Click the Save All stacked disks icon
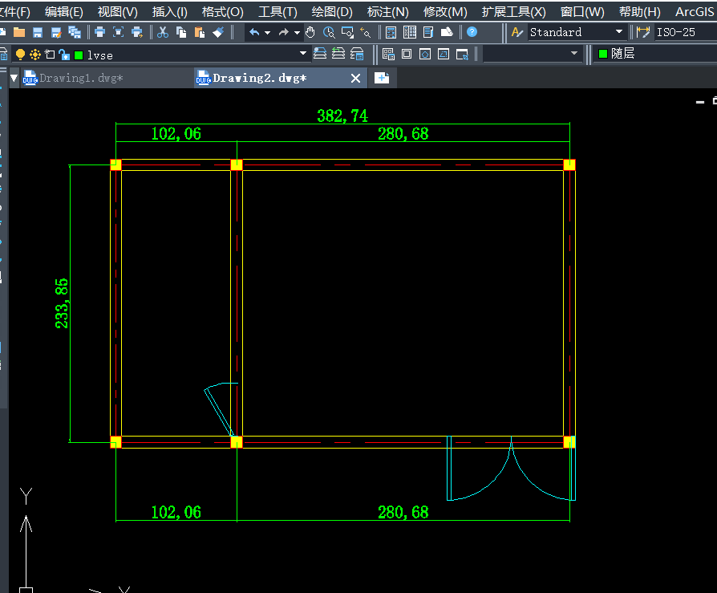The image size is (717, 593). pyautogui.click(x=75, y=32)
